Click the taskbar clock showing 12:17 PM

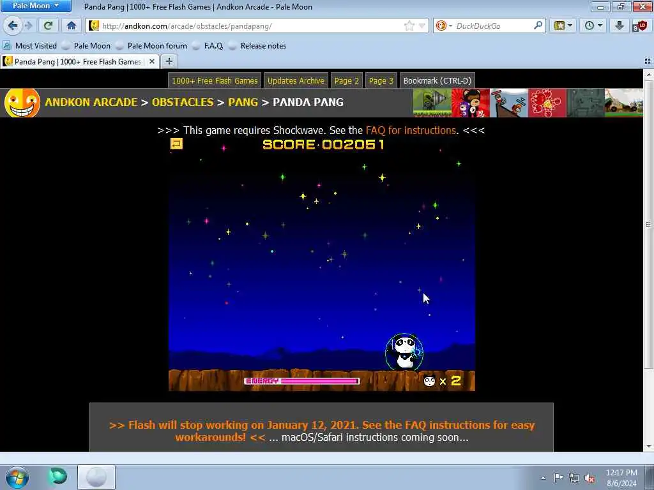click(x=621, y=477)
